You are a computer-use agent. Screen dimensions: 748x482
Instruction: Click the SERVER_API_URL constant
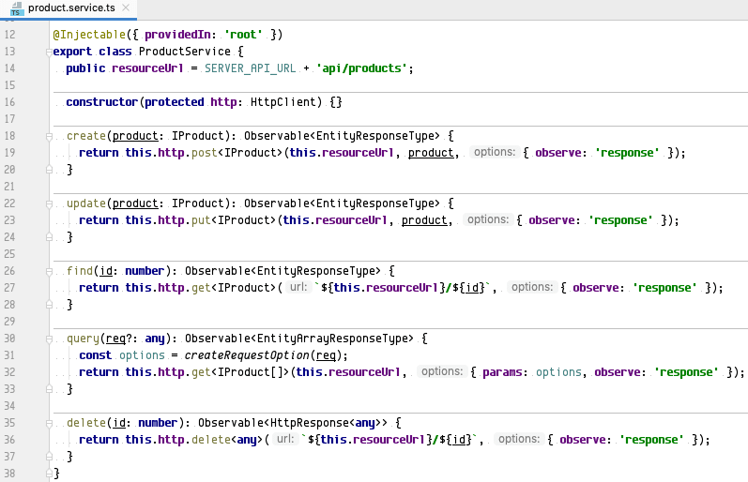pos(250,68)
